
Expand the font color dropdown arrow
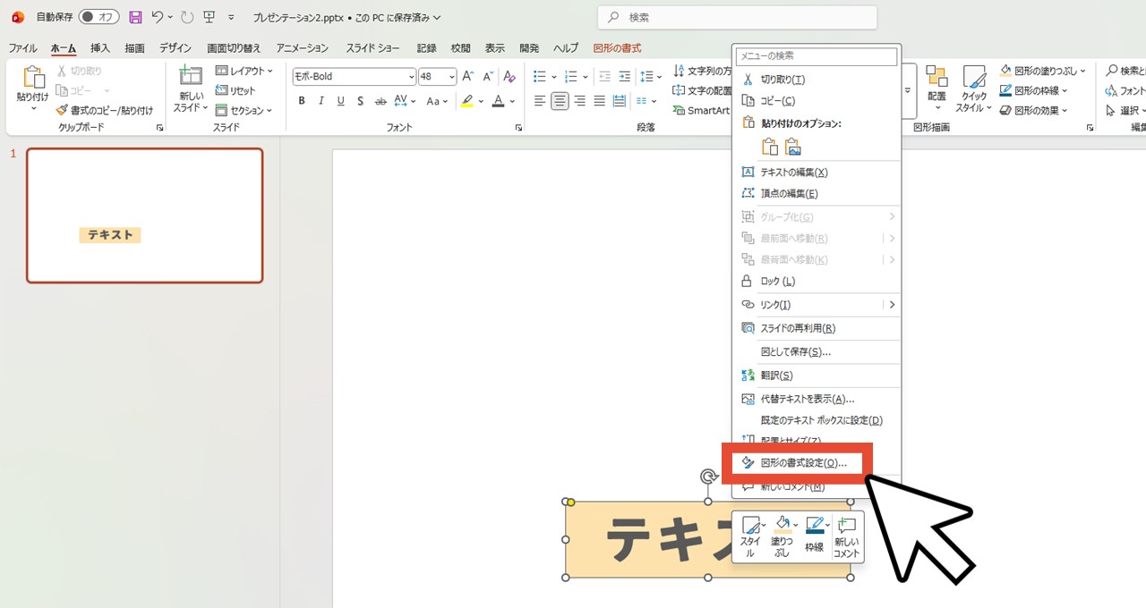click(510, 101)
